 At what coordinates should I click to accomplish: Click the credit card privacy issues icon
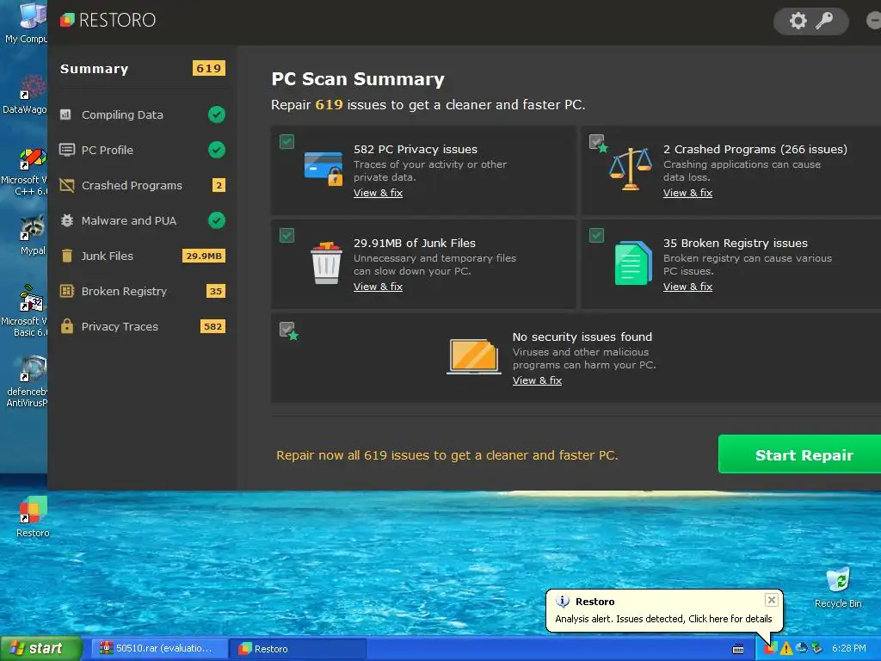click(x=323, y=168)
